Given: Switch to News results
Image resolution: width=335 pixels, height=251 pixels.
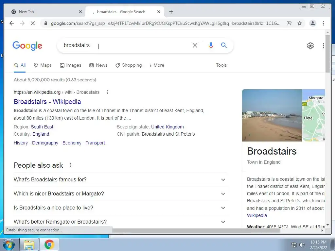Looking at the screenshot, I should [x=98, y=65].
